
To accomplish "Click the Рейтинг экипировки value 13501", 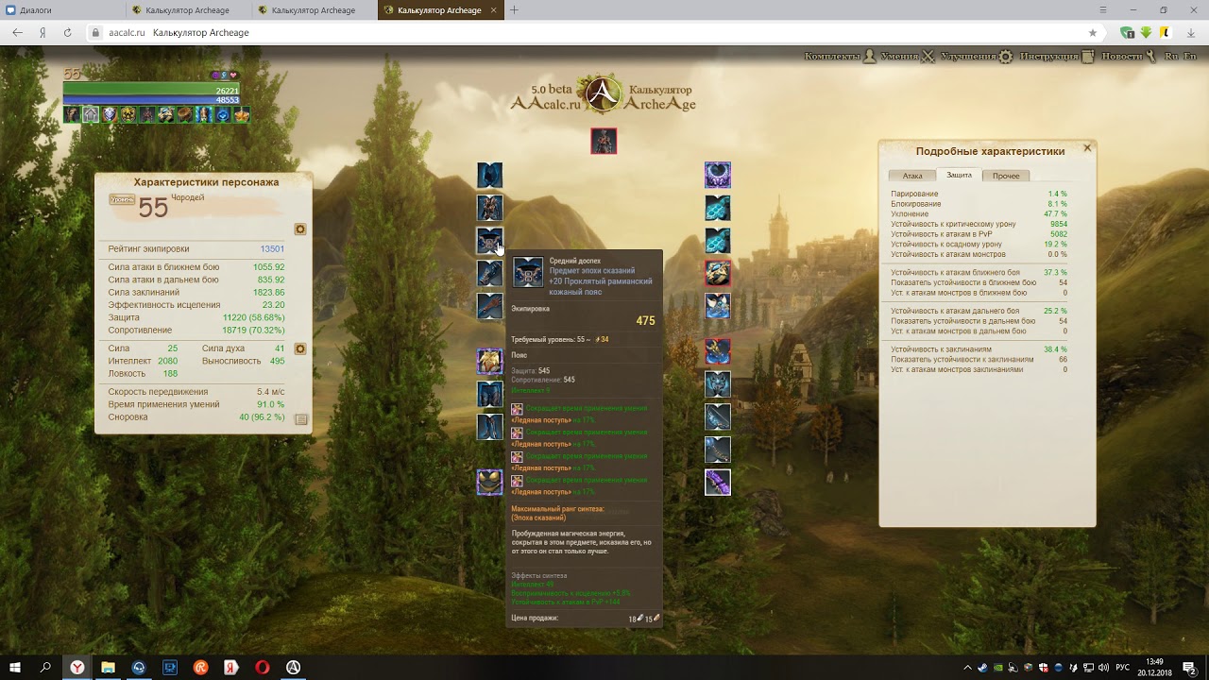I will 272,249.
